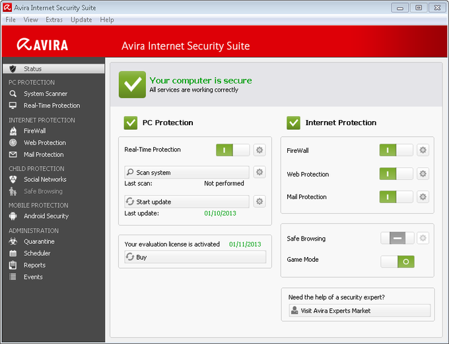Click license expiry date 01/11/2013
The width and height of the screenshot is (449, 344).
point(245,244)
